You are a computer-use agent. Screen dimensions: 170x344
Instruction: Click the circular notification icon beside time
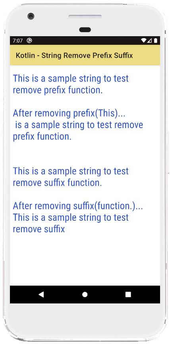click(x=29, y=41)
